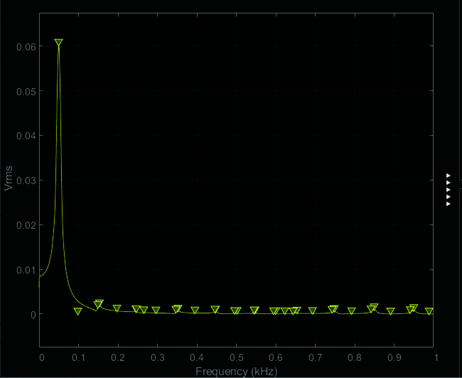Click the peak marker at 0.8 kHz
Image resolution: width=462 pixels, height=378 pixels.
351,311
